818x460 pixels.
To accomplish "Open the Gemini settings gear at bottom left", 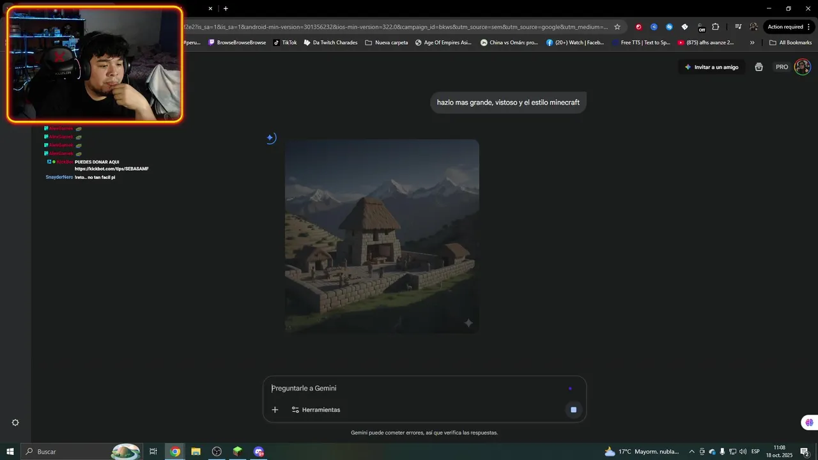I will tap(15, 422).
